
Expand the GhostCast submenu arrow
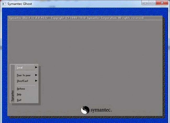point(36,81)
